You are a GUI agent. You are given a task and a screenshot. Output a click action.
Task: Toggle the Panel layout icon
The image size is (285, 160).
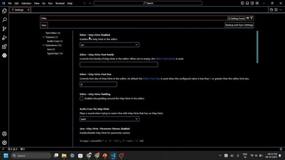(247, 3)
